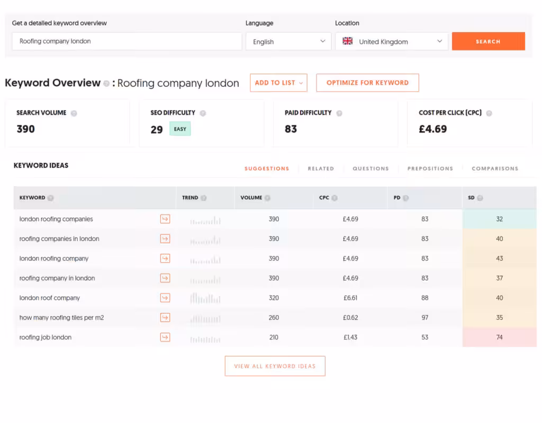Click info icon in TREND column header

coord(204,198)
